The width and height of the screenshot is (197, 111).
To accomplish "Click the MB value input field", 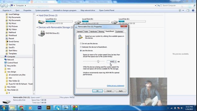I will (110, 62).
